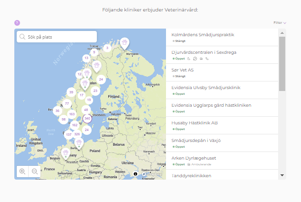Click the map zoom in button
Viewport: 301px width, 202px height.
click(22, 171)
